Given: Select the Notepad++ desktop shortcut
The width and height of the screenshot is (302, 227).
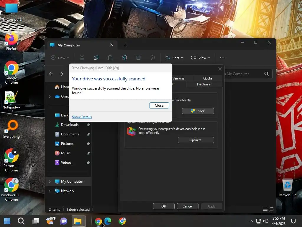Looking at the screenshot, I should coord(12,100).
